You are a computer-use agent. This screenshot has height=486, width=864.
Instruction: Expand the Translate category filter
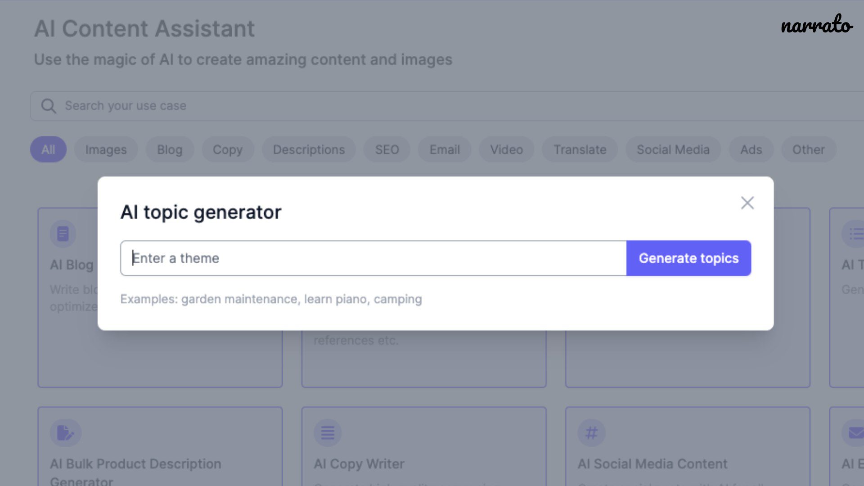point(580,149)
